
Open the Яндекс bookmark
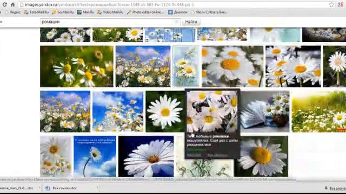tap(13, 12)
